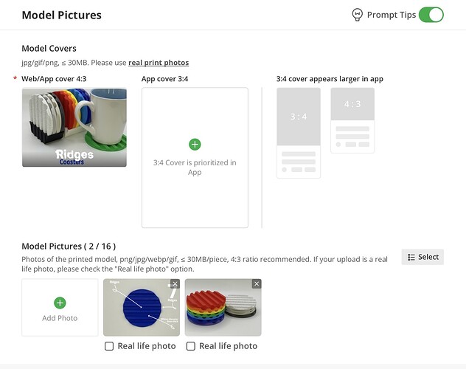The width and height of the screenshot is (466, 369).
Task: Turn off the Prompt Tips toggle
Action: [x=431, y=15]
